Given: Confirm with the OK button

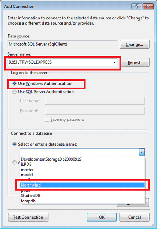Looking at the screenshot, I should 102,217.
